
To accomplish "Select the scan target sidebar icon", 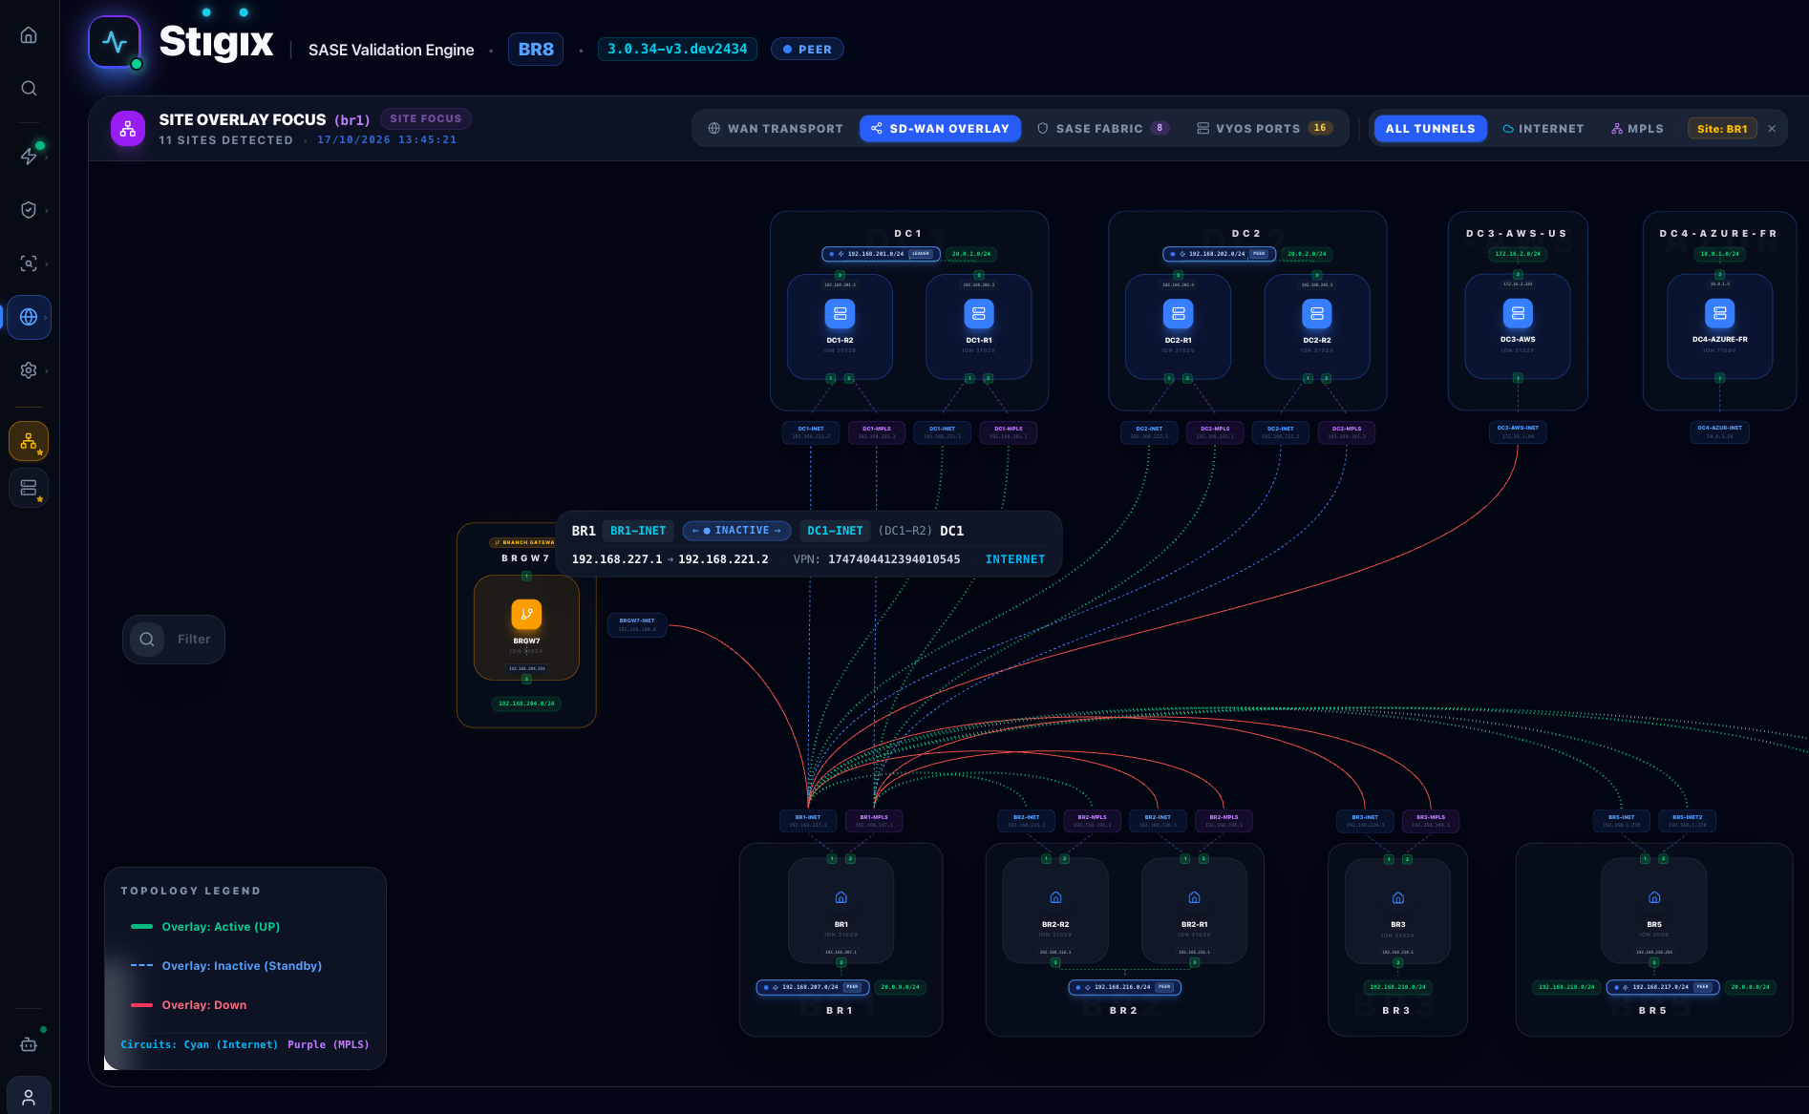I will (x=29, y=263).
